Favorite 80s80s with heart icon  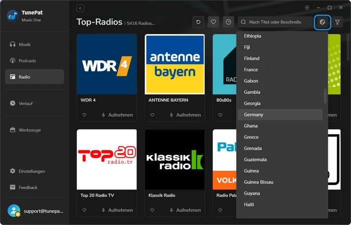pyautogui.click(x=220, y=114)
